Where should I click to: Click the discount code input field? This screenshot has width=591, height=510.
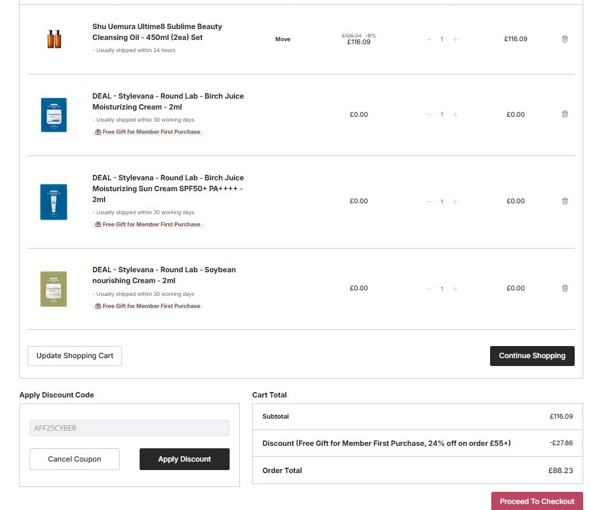click(x=129, y=428)
